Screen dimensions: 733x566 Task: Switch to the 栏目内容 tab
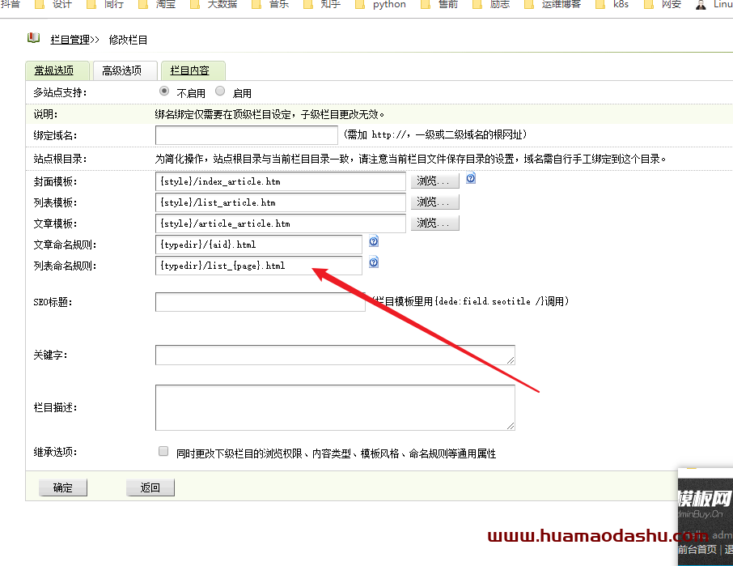point(190,70)
